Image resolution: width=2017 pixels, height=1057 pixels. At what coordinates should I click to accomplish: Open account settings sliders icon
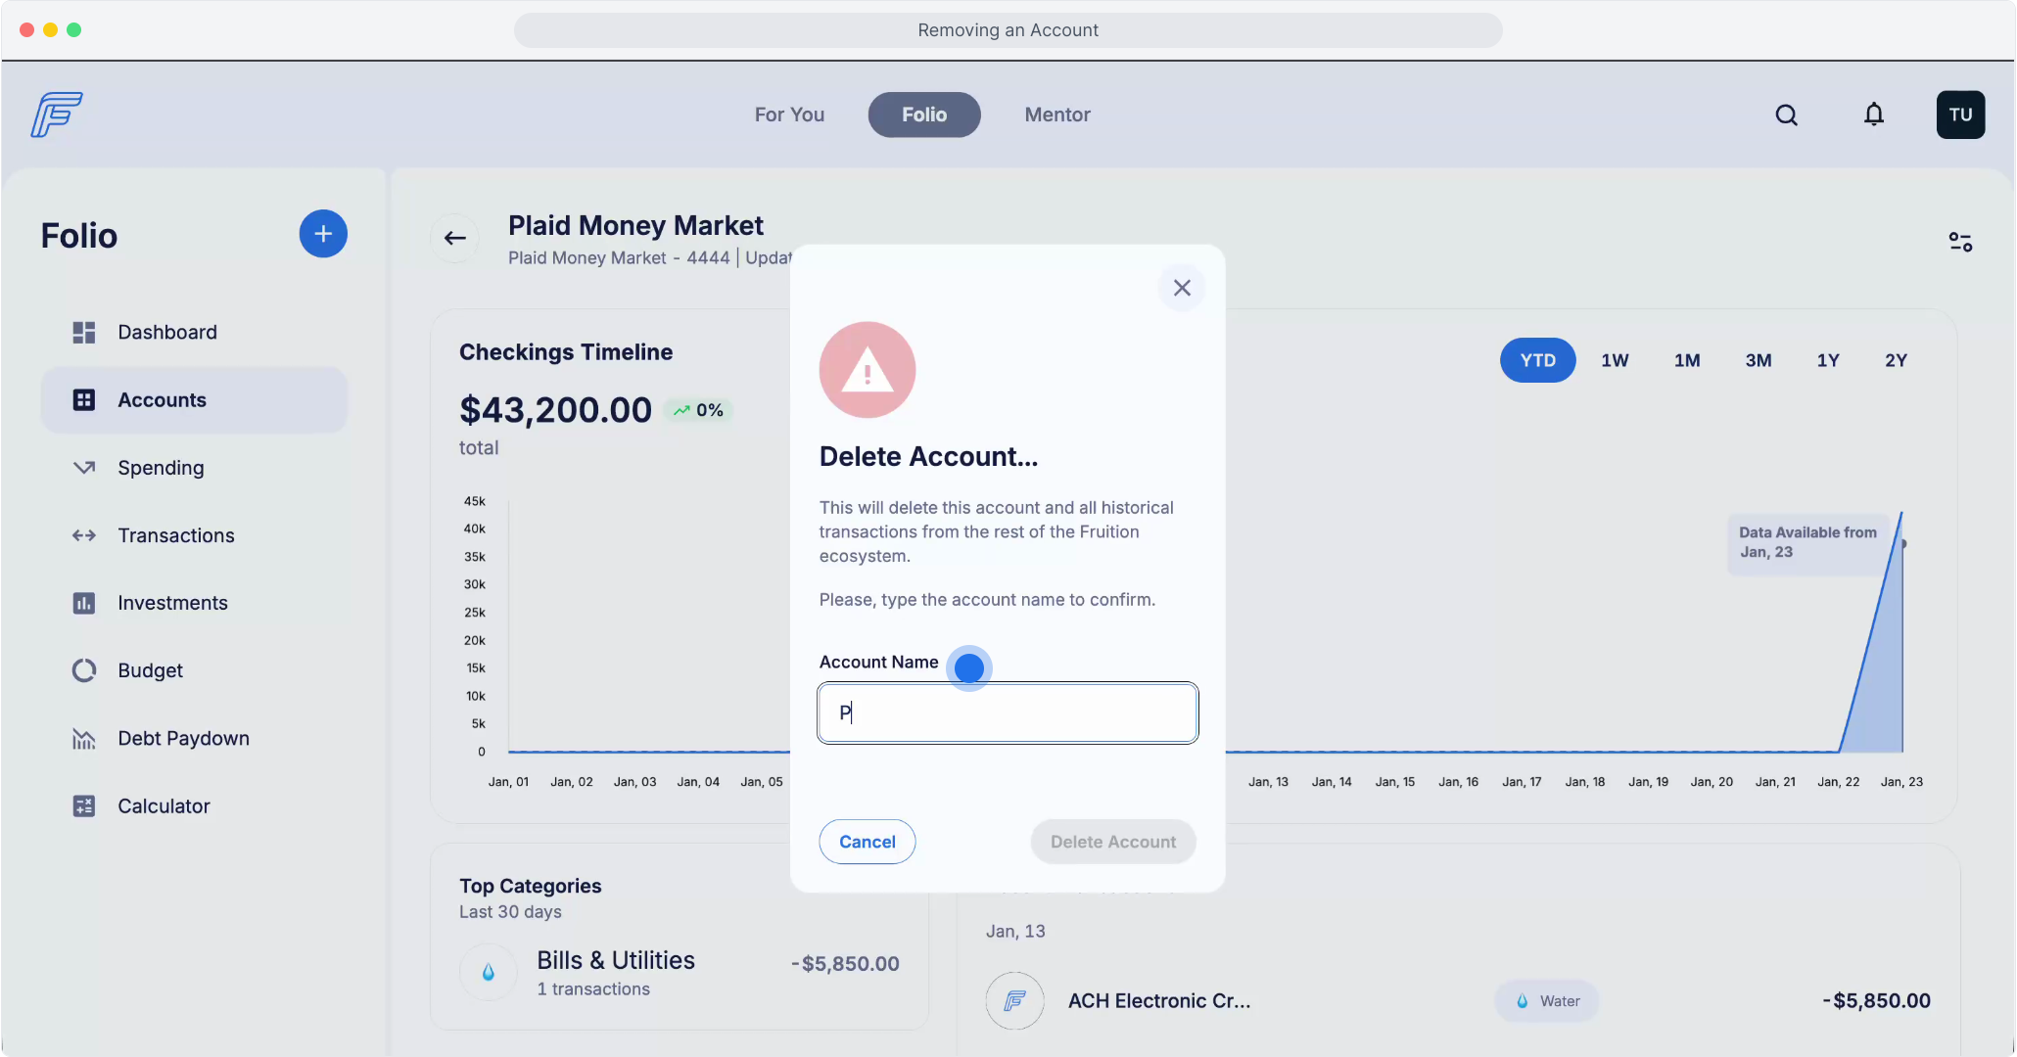1959,242
